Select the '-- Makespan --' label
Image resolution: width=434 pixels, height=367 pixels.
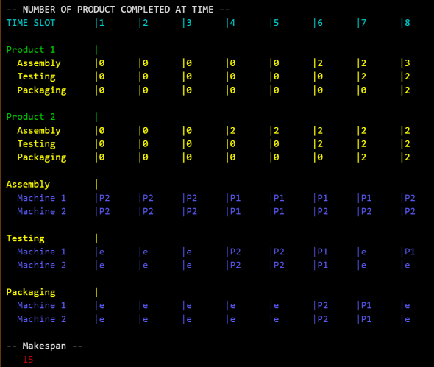point(44,346)
